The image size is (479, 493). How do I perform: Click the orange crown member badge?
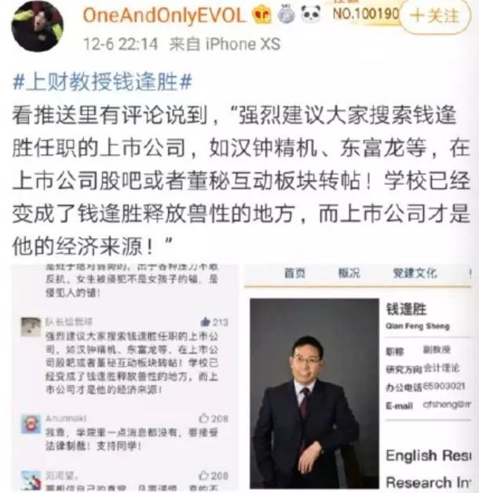[262, 15]
